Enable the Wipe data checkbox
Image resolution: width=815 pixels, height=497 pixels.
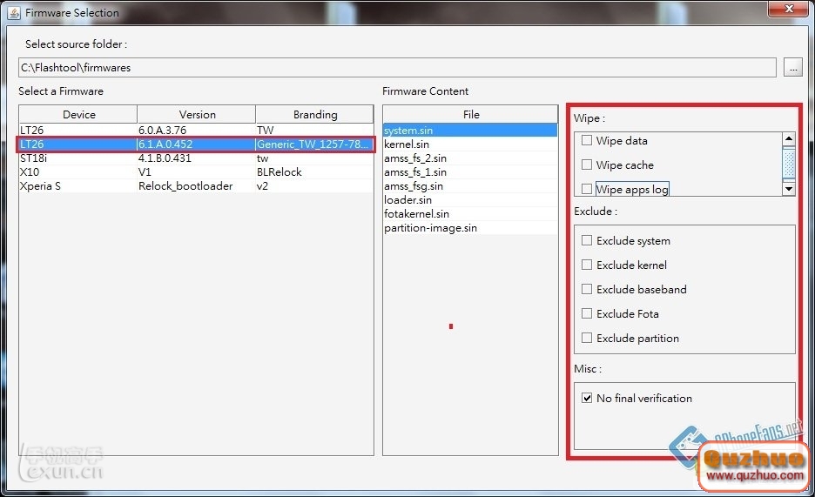[587, 140]
